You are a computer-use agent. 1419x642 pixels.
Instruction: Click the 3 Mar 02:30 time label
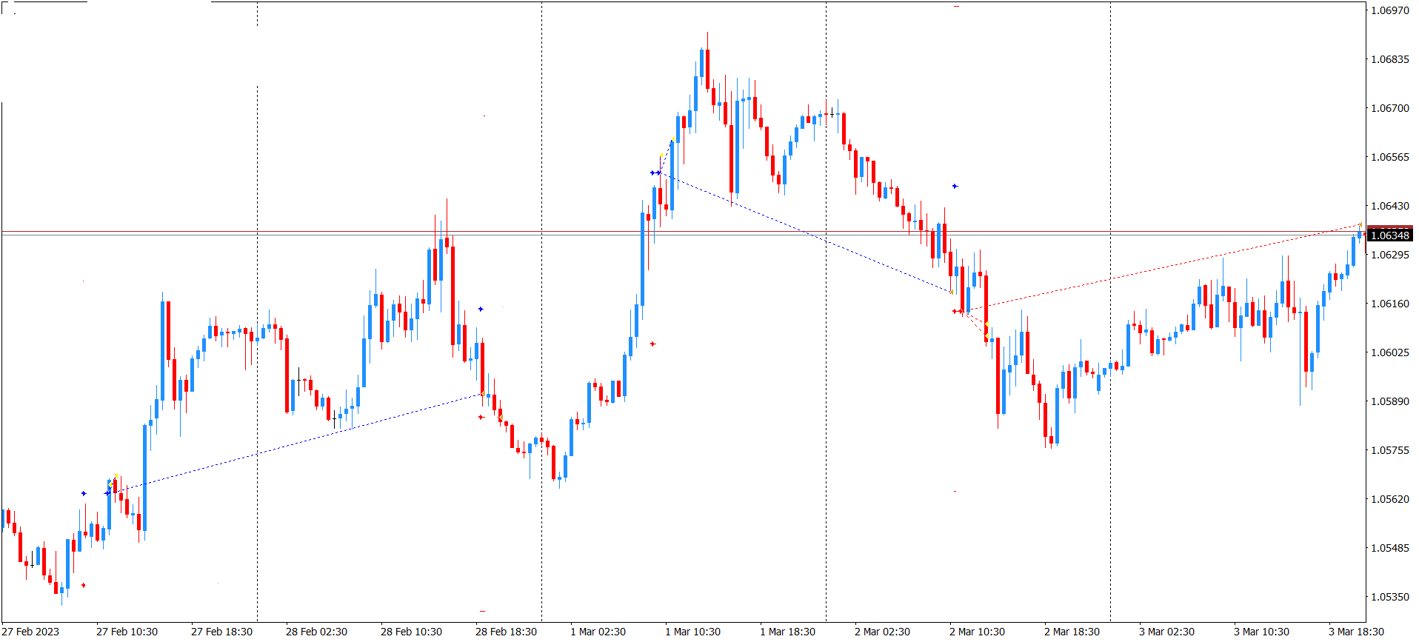coord(1166,632)
